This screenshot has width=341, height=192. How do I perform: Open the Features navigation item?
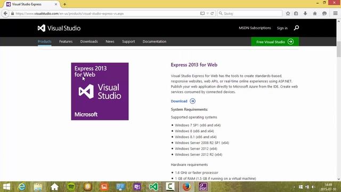tap(66, 42)
